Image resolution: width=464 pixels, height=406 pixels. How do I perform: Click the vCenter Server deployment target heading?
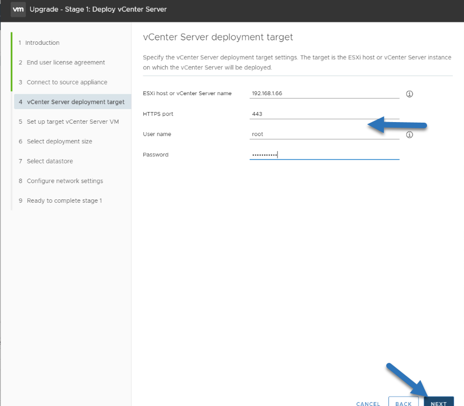click(x=218, y=38)
